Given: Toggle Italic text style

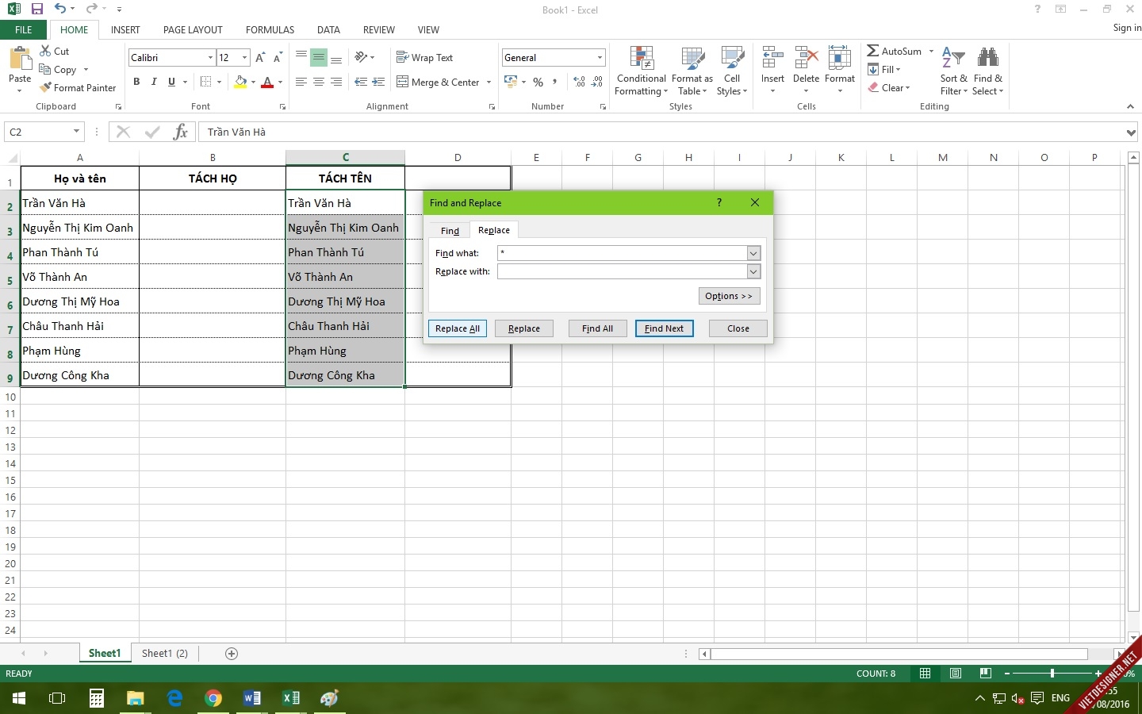Looking at the screenshot, I should pos(154,82).
